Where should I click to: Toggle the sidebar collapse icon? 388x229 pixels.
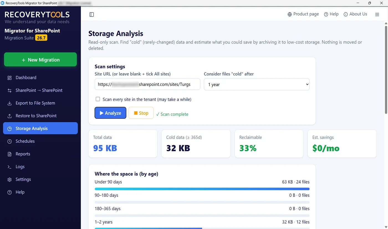92,14
